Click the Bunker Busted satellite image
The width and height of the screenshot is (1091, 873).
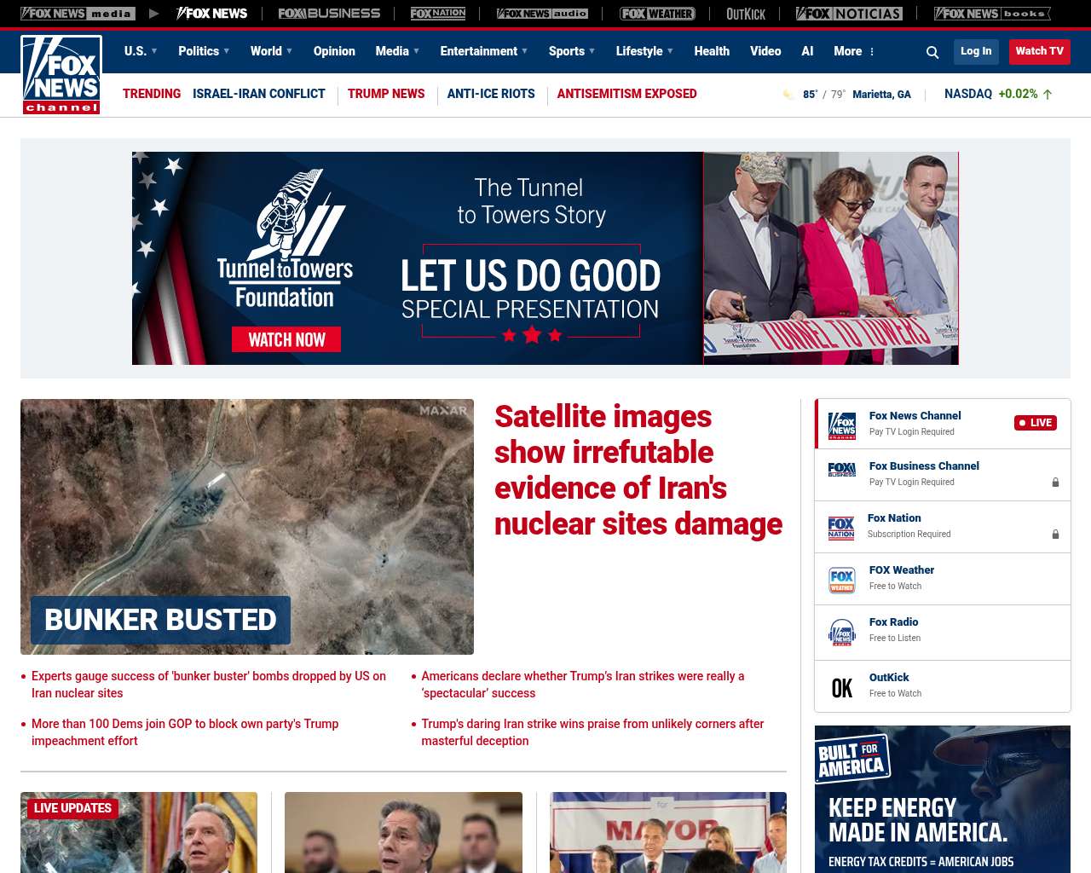point(247,527)
